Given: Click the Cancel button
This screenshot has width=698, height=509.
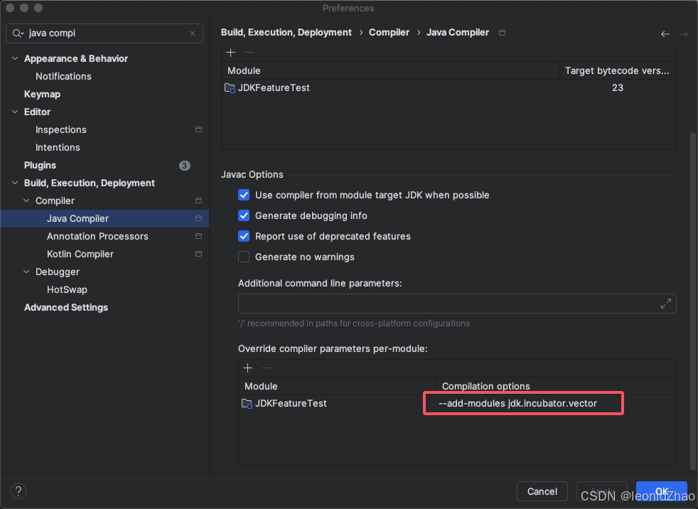Looking at the screenshot, I should pos(542,491).
